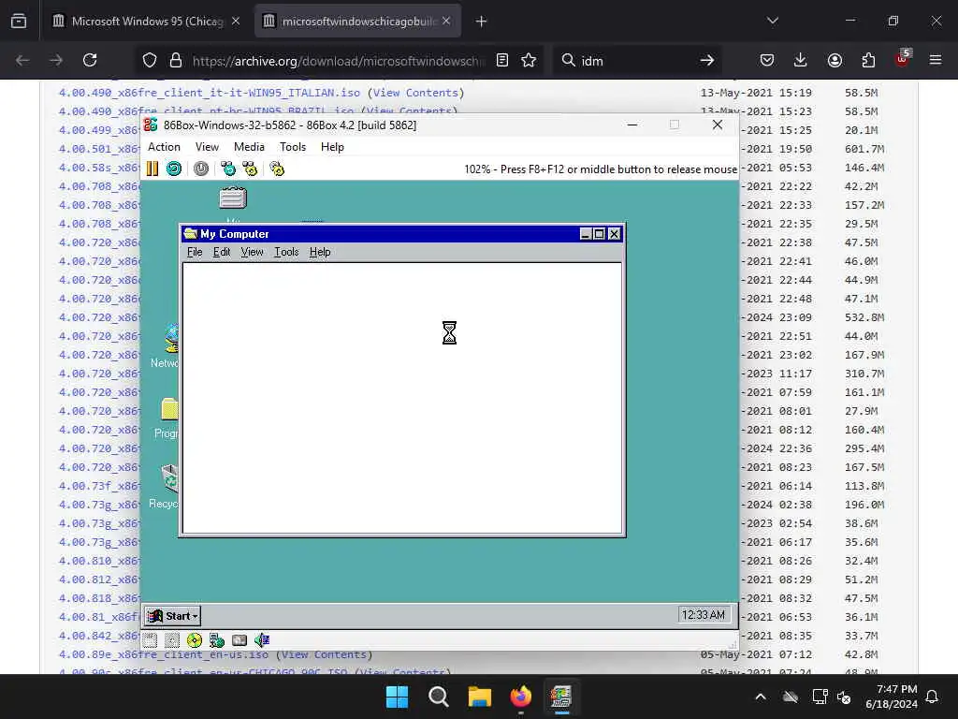The width and height of the screenshot is (958, 719).
Task: View Contents of 4.00.89e iso
Action: (x=324, y=654)
